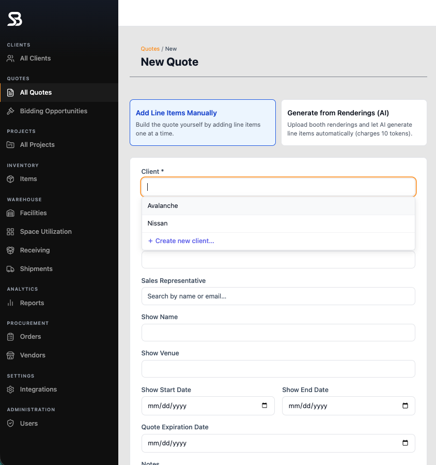Open Bidding Opportunities
Viewport: 436px width, 465px height.
pyautogui.click(x=54, y=111)
